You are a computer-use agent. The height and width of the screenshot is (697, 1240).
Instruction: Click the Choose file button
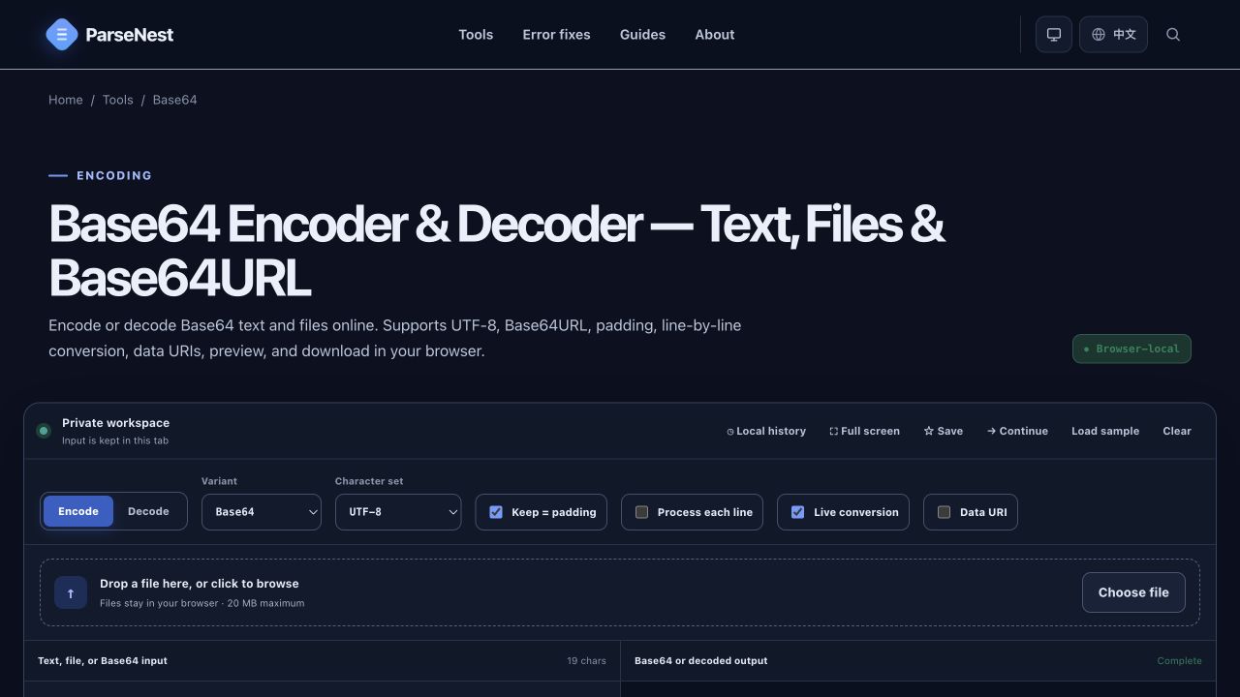tap(1133, 592)
